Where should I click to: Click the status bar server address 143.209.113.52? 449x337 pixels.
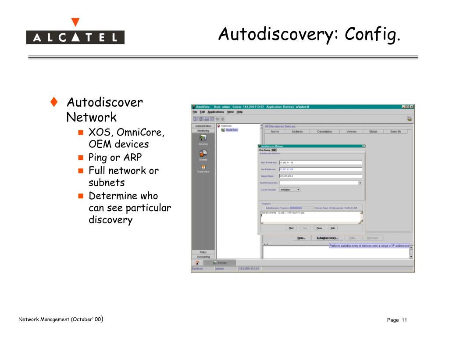(249, 269)
